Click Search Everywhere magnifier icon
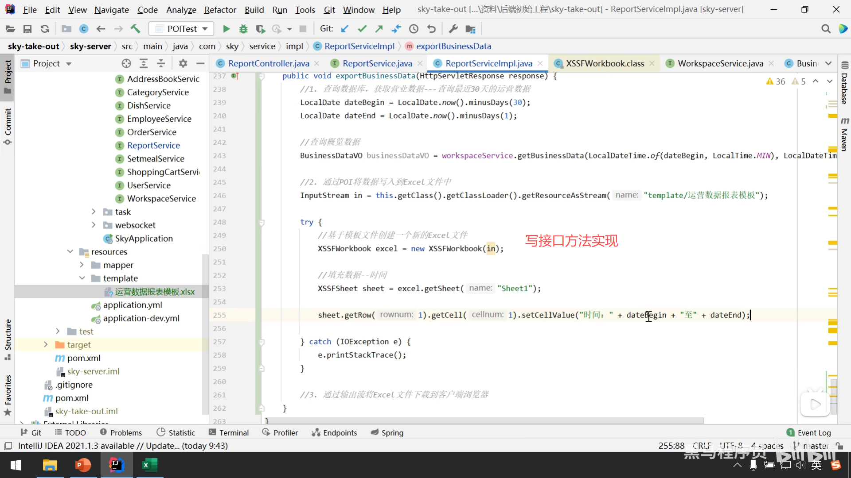The width and height of the screenshot is (851, 478). [x=826, y=29]
